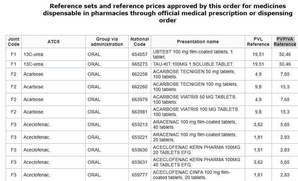Click the National Code column header
Viewport: 298px width, 181px height.
[x=140, y=42]
